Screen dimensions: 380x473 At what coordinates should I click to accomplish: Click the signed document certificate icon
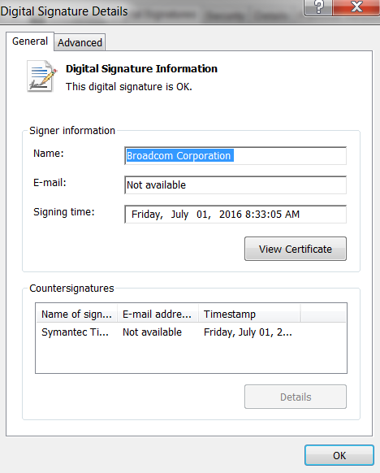tap(41, 76)
